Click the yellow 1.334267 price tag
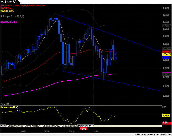The height and width of the screenshot is (136, 172). (166, 54)
